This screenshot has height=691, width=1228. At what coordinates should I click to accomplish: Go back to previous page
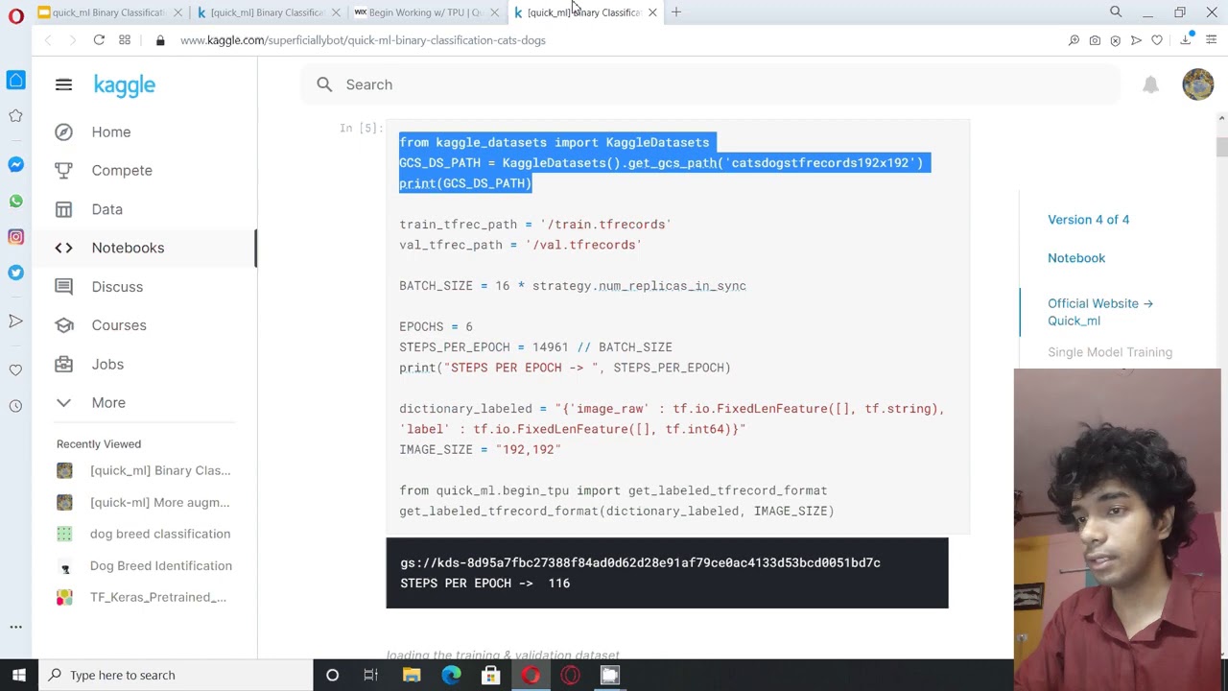point(48,40)
